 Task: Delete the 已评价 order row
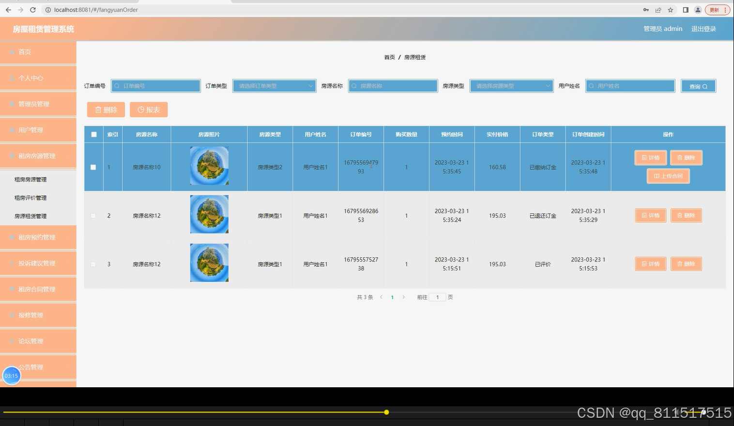(686, 264)
